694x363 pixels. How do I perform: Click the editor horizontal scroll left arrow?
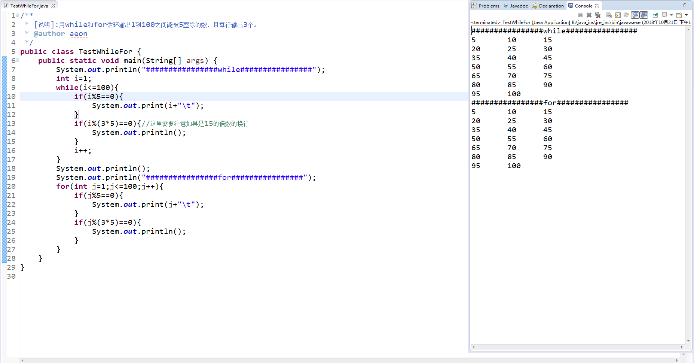pos(22,360)
